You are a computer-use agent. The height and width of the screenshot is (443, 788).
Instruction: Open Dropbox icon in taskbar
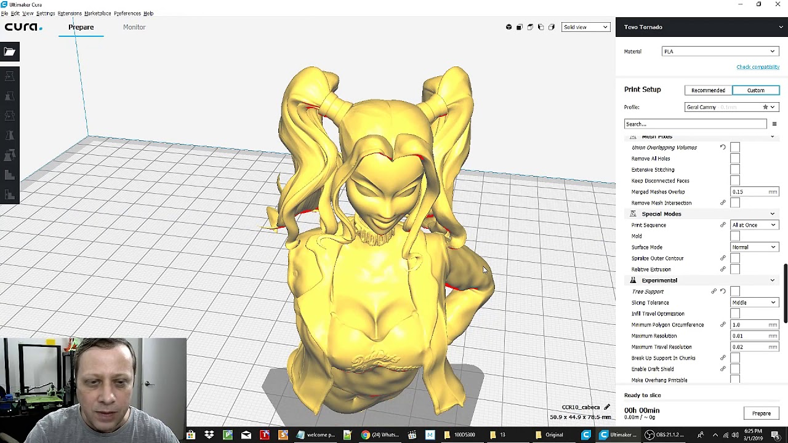click(x=209, y=435)
